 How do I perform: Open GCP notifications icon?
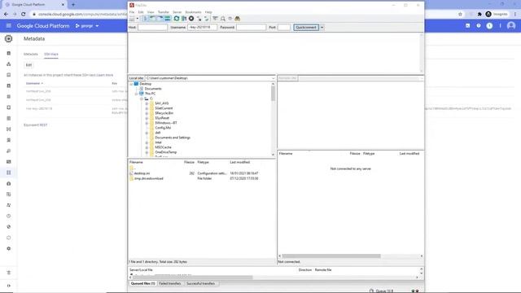[489, 25]
